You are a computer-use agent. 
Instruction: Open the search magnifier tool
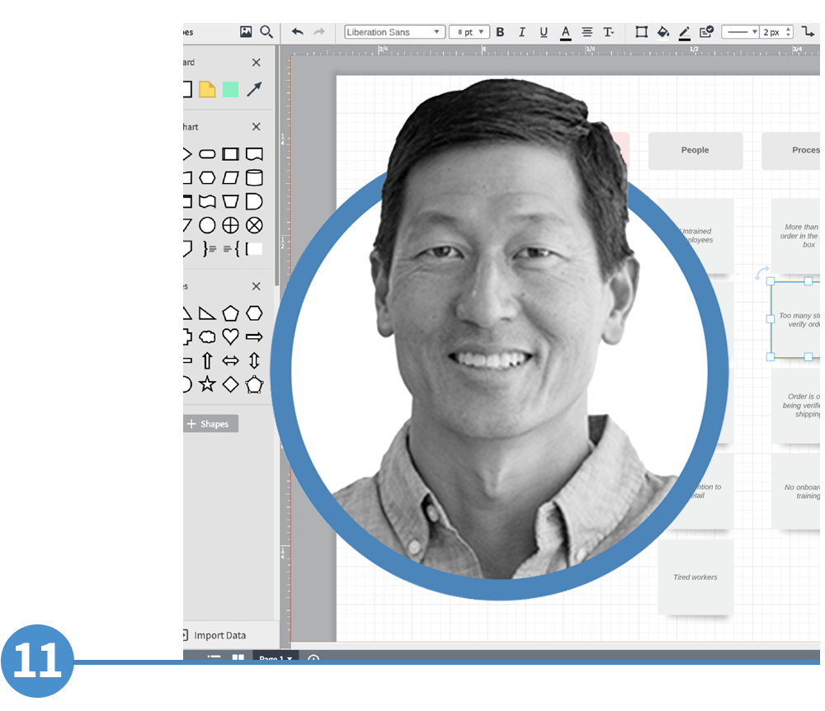(x=266, y=32)
